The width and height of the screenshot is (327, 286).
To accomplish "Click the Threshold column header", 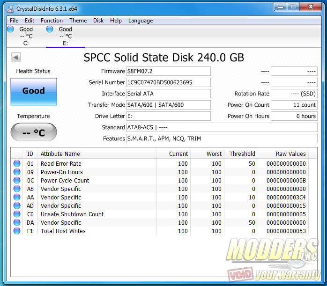I will 241,154.
